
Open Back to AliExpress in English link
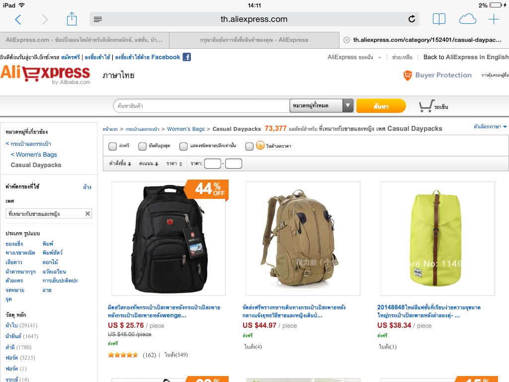pyautogui.click(x=466, y=57)
